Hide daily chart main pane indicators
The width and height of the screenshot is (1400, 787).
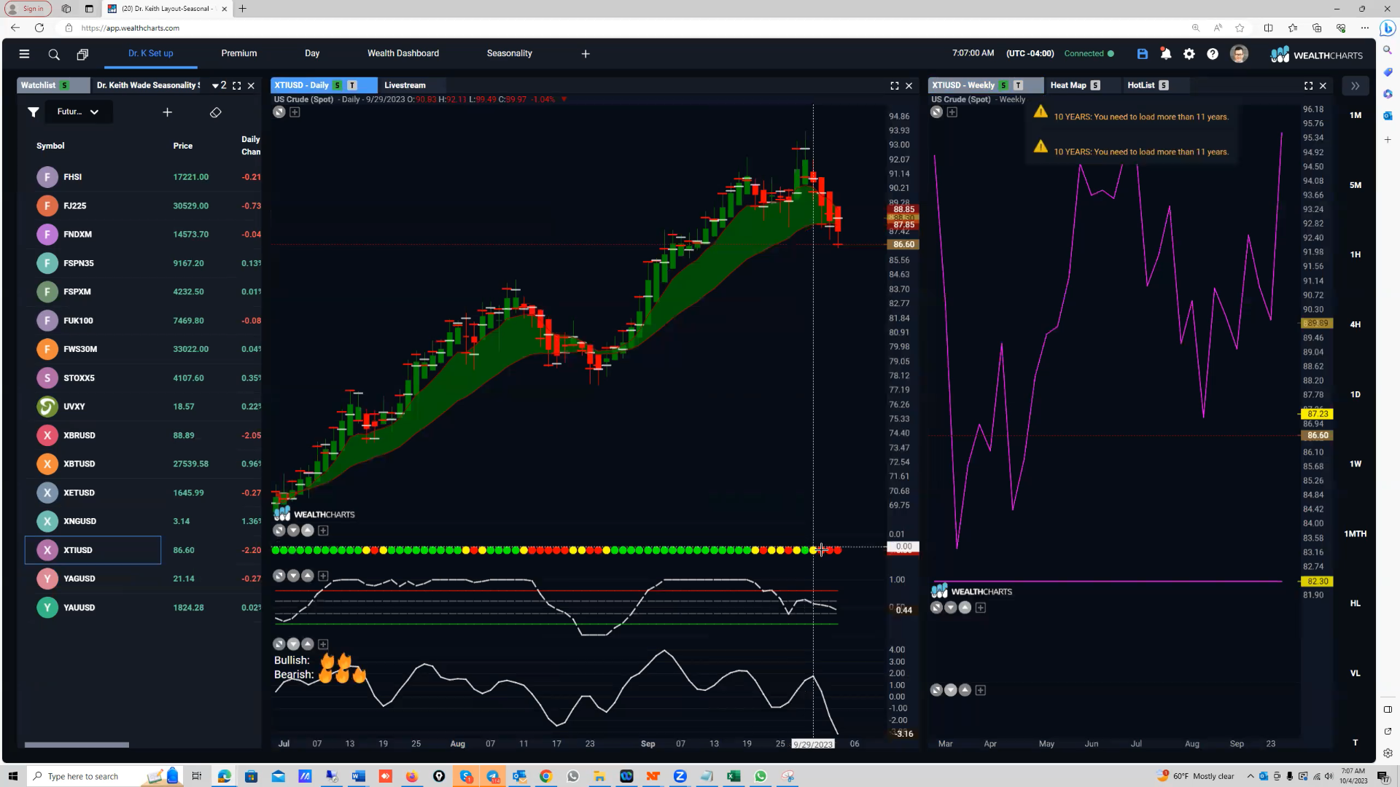tap(279, 112)
